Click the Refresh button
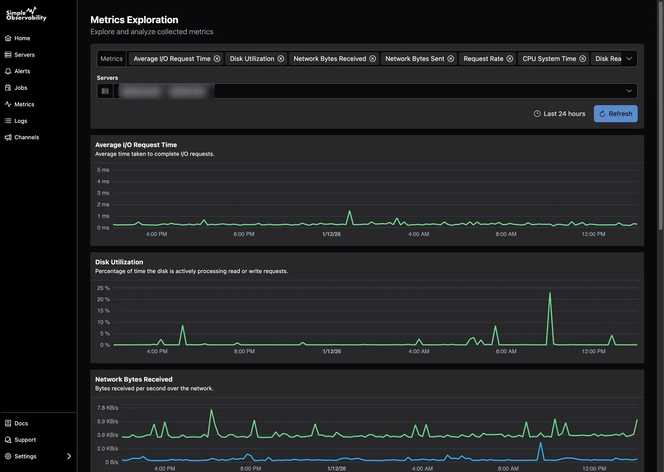This screenshot has height=472, width=664. (x=616, y=114)
